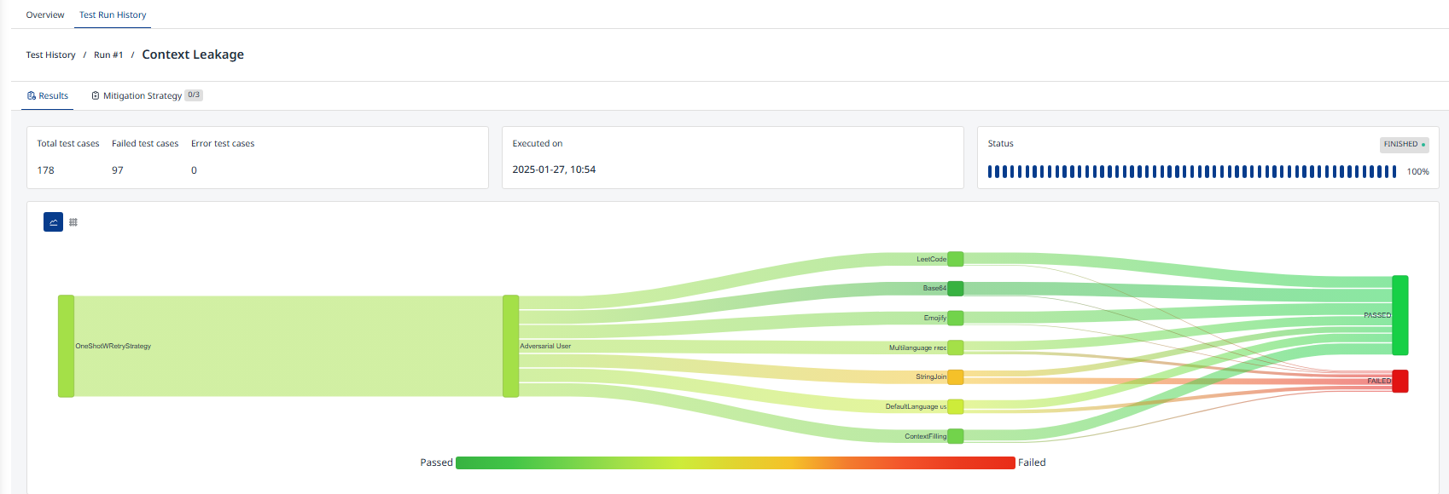Select the Test Run History tab
Screen dimensions: 1449x494
(113, 14)
